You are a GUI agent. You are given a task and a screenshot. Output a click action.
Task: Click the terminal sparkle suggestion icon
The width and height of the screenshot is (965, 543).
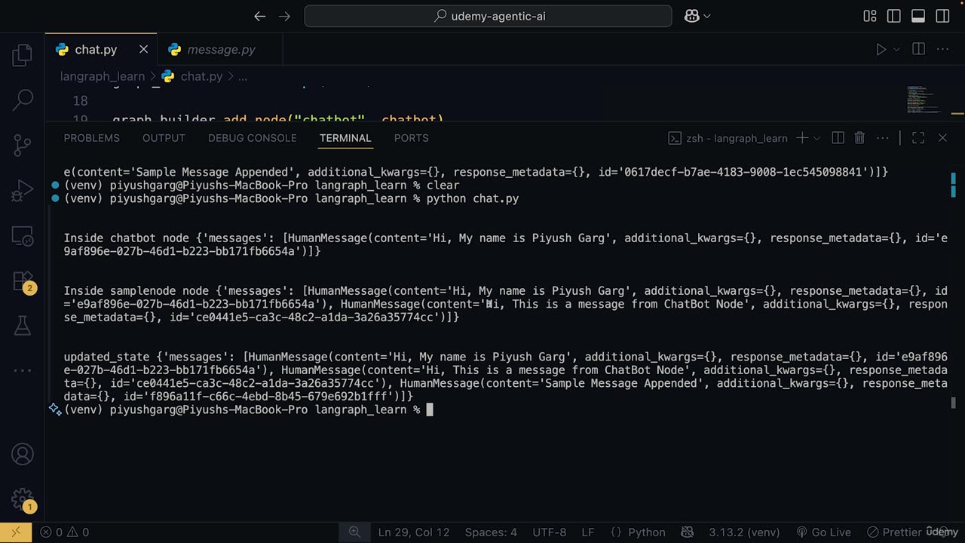[x=55, y=410]
